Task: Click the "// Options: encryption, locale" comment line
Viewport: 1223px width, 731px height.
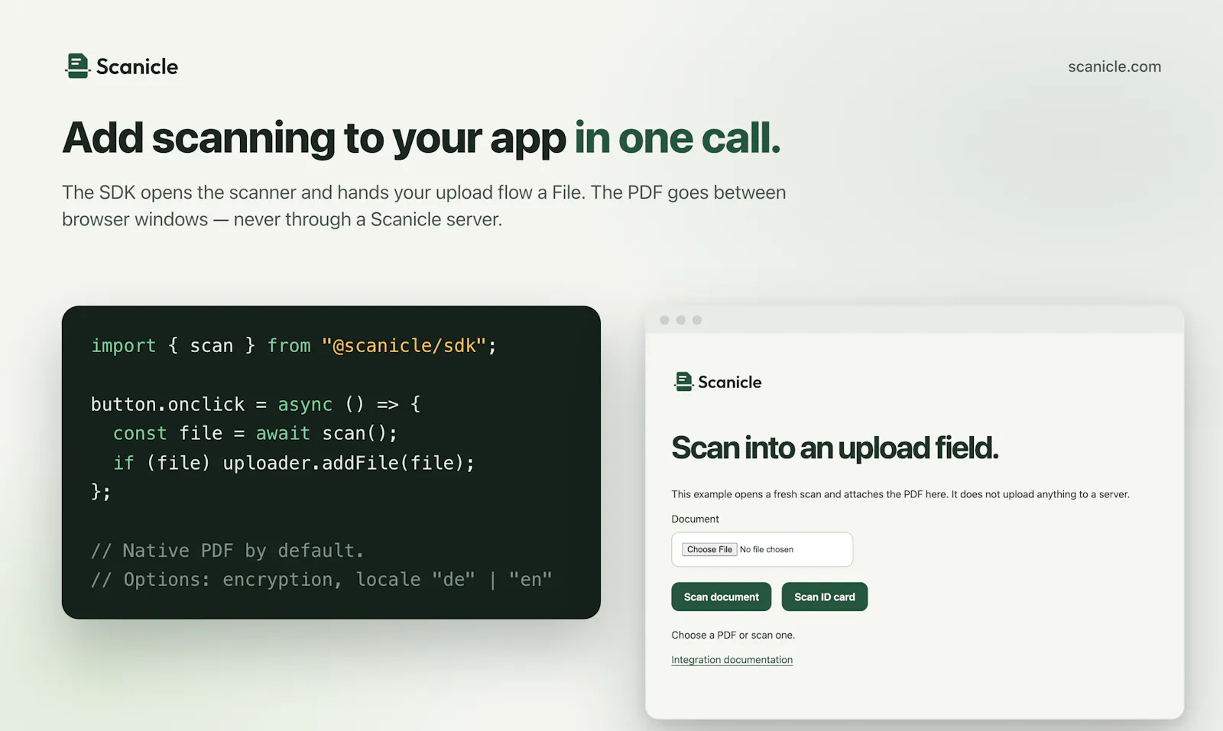Action: (321, 580)
